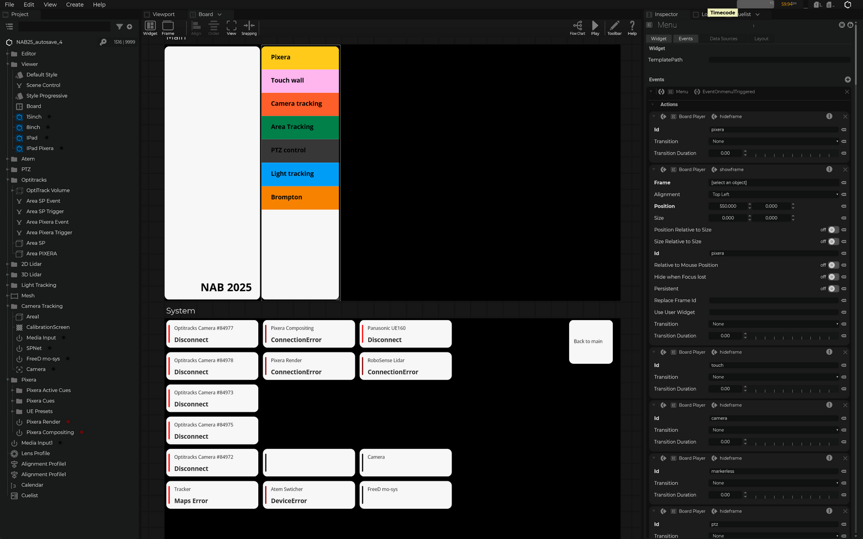863x539 pixels.
Task: Turn on the Persistent toggle
Action: 833,289
